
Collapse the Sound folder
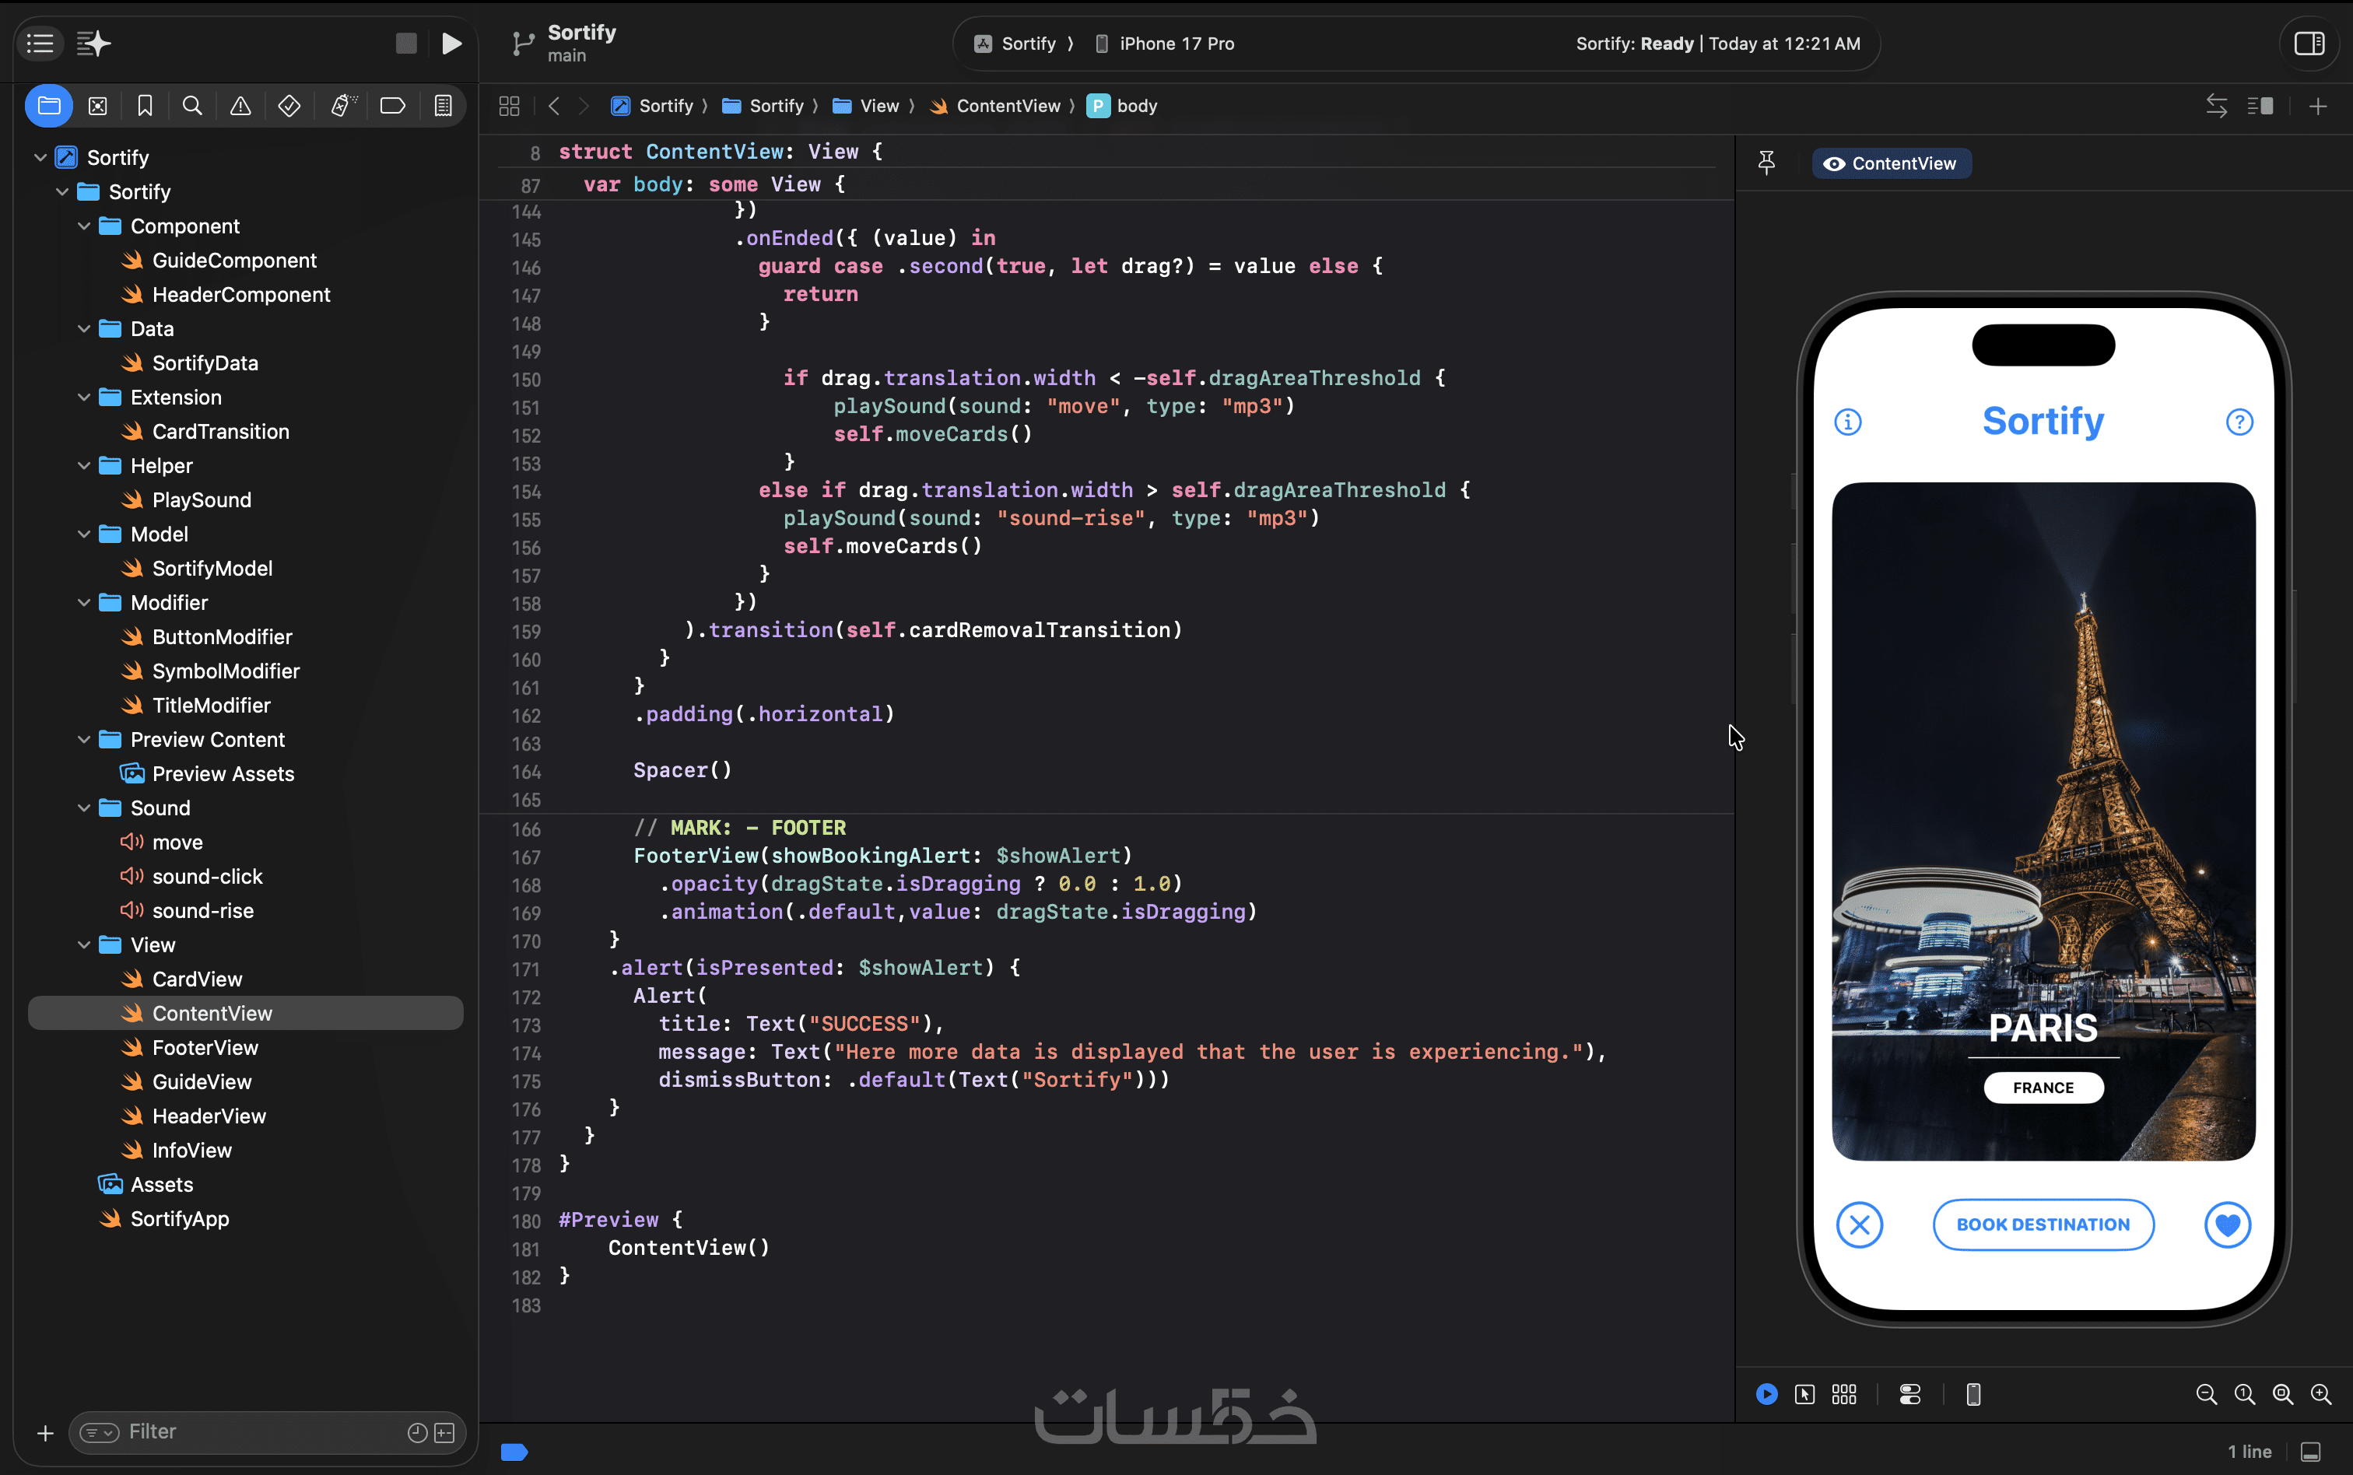tap(84, 808)
